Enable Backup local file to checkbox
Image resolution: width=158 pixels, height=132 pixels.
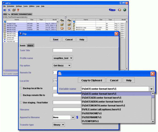[21, 88]
